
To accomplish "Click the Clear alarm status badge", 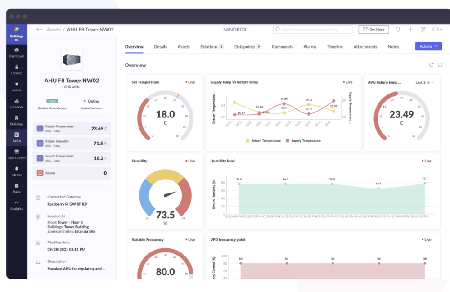I will [x=52, y=101].
